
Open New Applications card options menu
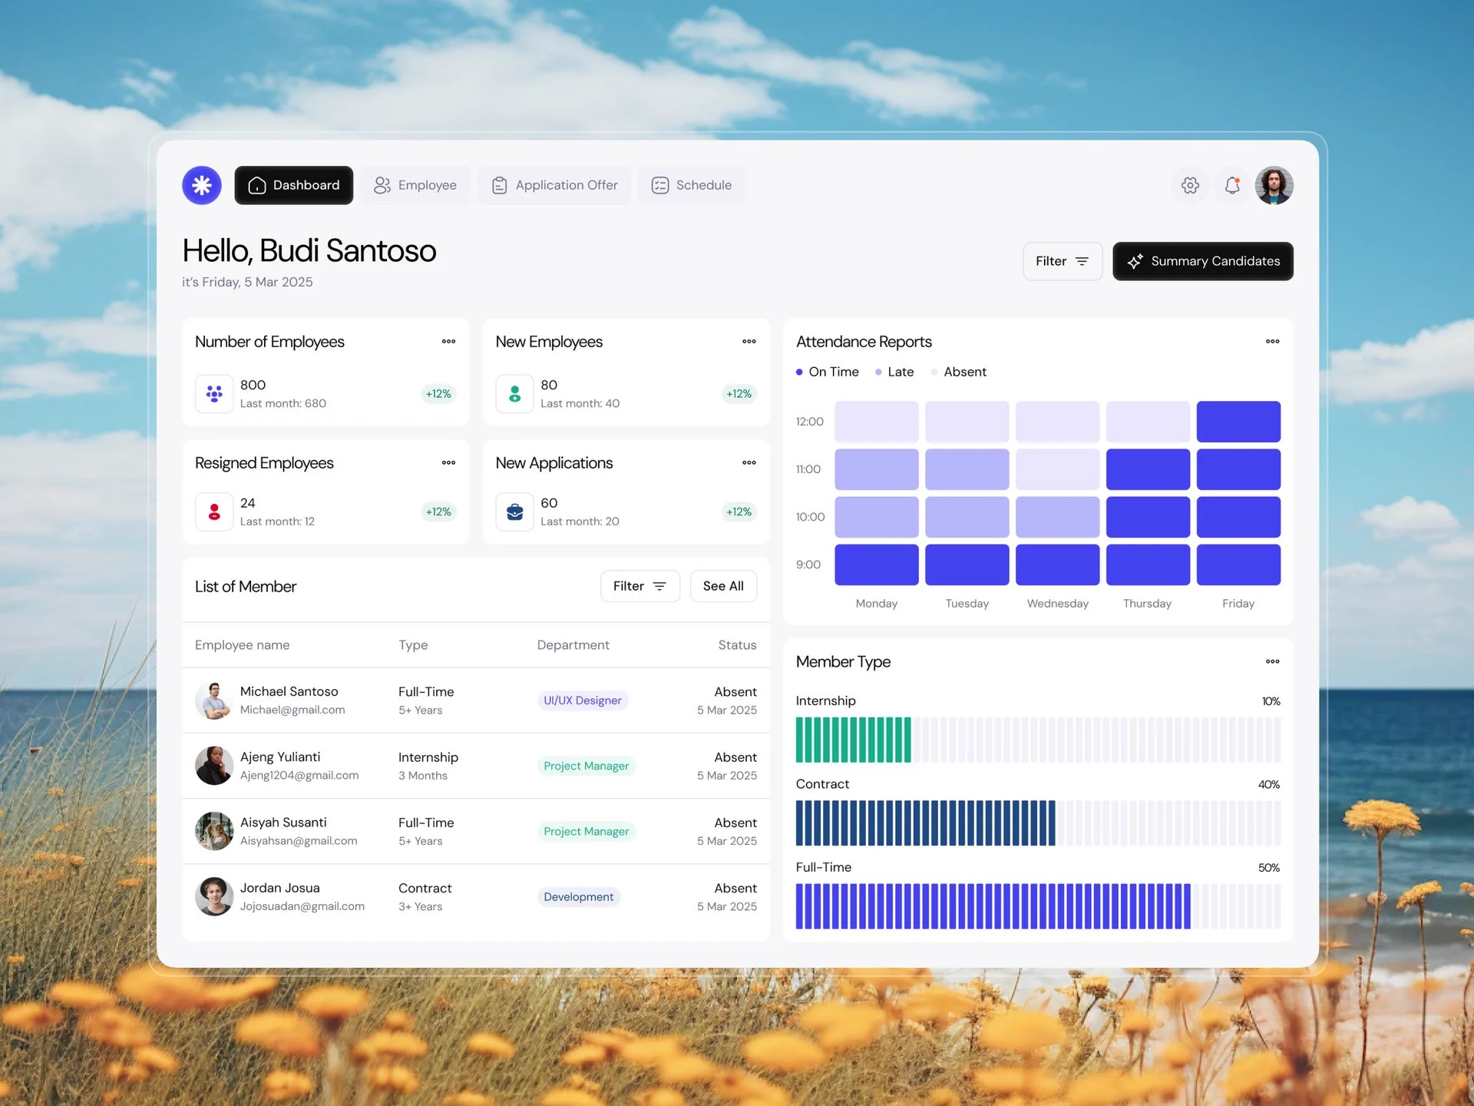point(749,463)
